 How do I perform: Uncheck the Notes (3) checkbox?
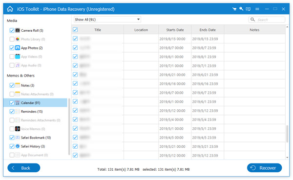coord(12,85)
